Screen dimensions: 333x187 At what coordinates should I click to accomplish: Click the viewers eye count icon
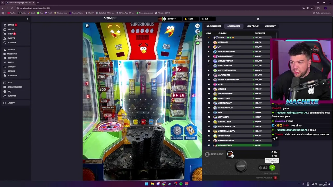pyautogui.click(x=276, y=156)
